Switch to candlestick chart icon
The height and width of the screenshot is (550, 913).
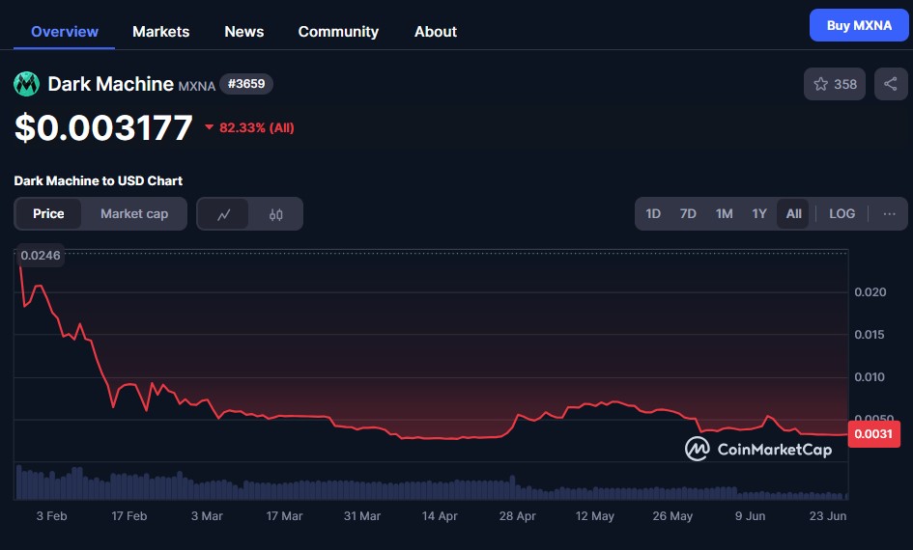(275, 214)
